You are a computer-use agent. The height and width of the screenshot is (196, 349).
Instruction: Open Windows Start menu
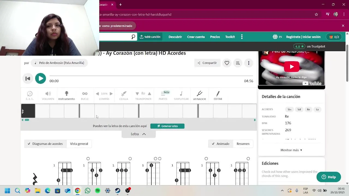coord(7,191)
